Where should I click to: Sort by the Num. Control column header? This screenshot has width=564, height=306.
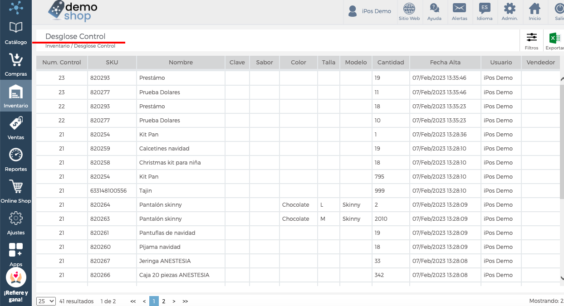(x=62, y=63)
